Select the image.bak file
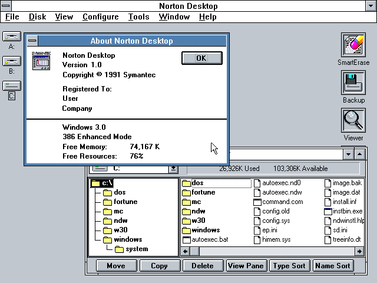Screen dimensions: 377x283 pos(343,183)
